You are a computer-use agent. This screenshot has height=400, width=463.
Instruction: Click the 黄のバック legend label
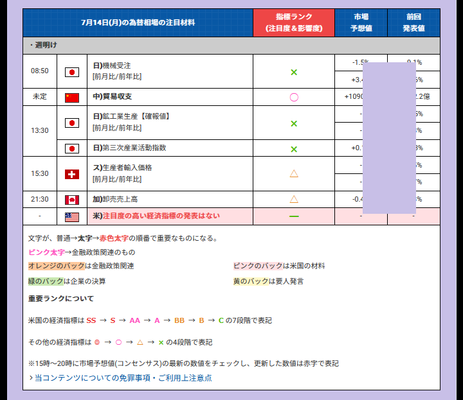(x=251, y=281)
